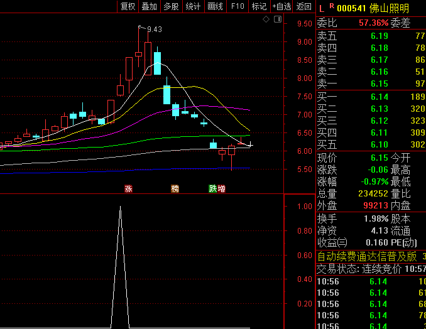Click the 返回 back button
This screenshot has height=329, width=426.
click(304, 6)
